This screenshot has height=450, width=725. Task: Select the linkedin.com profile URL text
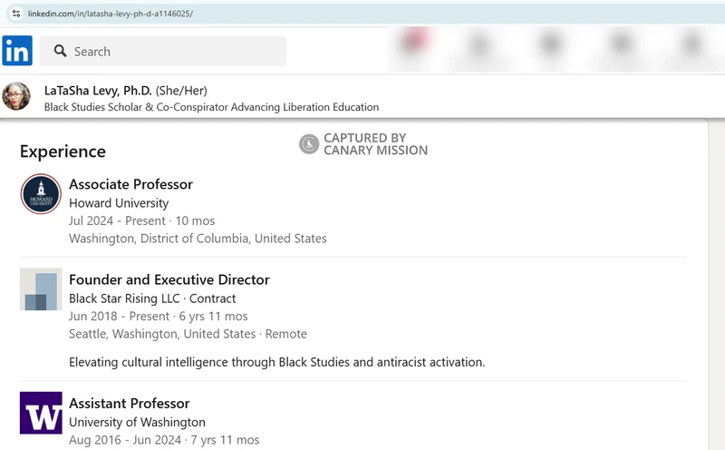tap(110, 14)
